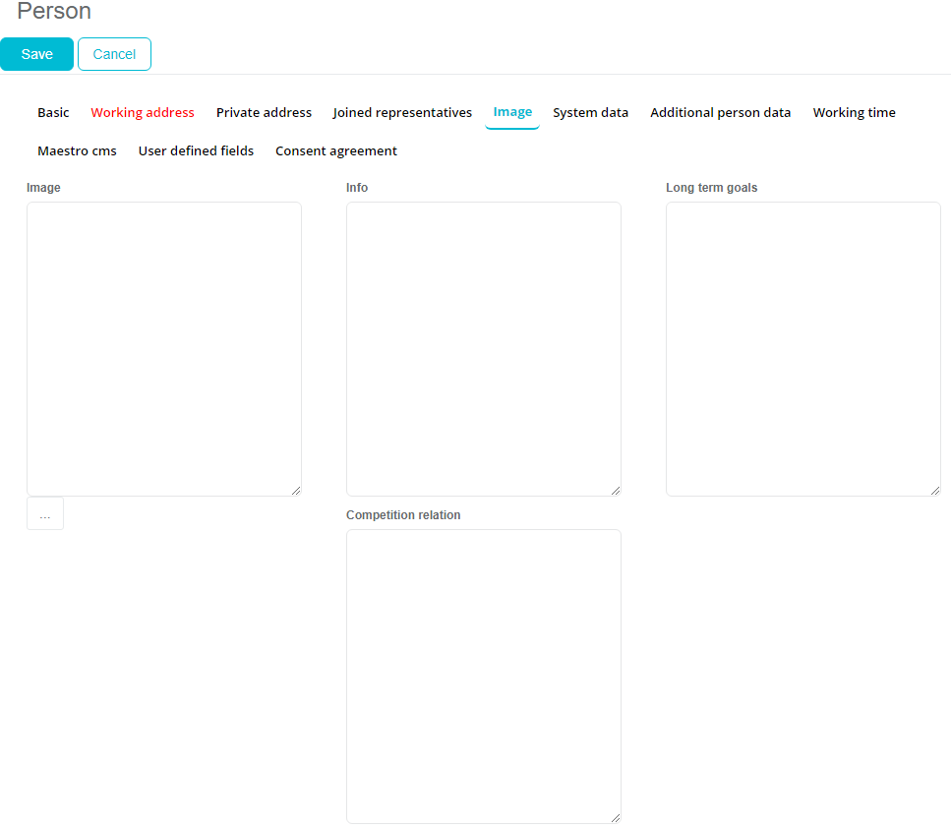Switch to the Working address tab

click(143, 113)
